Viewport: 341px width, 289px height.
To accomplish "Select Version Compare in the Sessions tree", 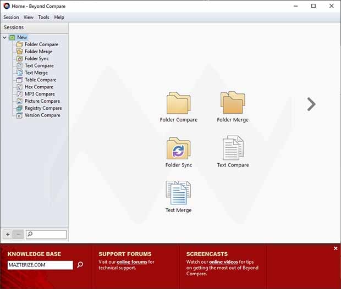I will click(42, 115).
